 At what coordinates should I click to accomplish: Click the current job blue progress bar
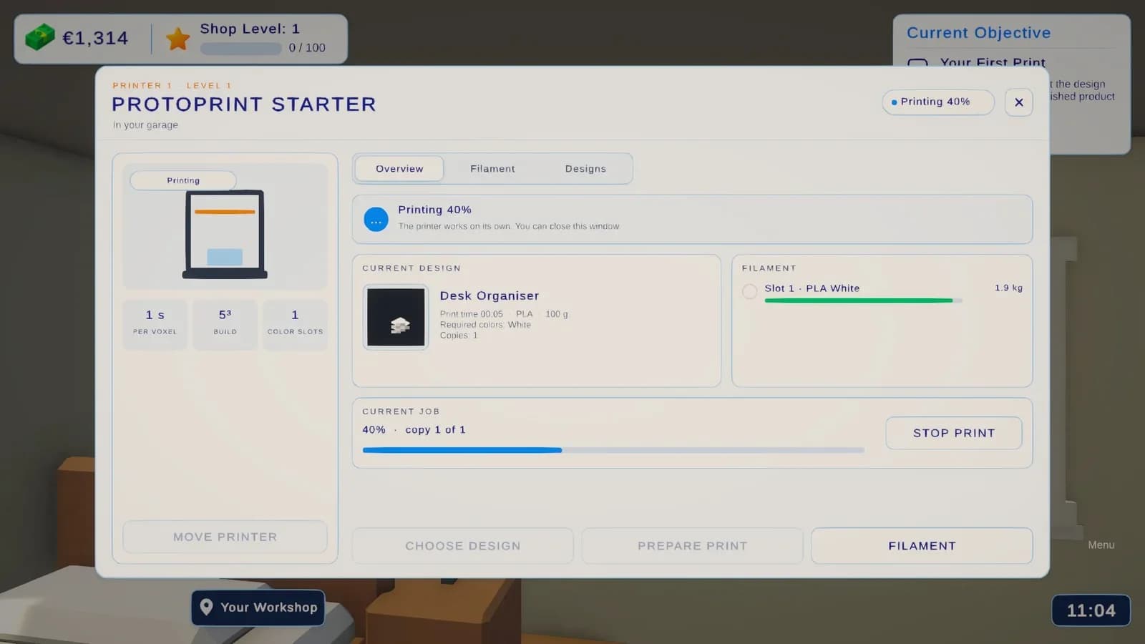click(613, 450)
